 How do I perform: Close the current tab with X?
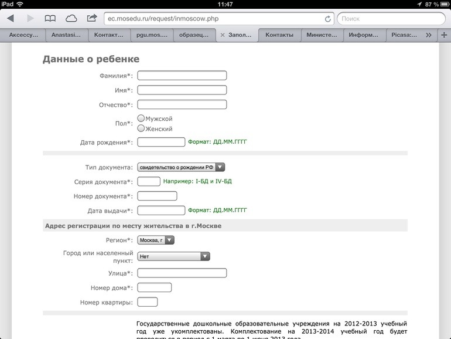coord(222,35)
